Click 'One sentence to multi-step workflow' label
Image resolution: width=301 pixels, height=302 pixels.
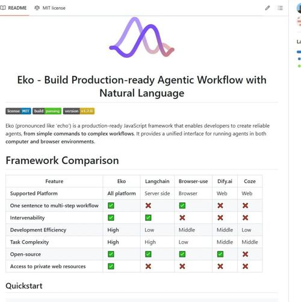[54, 206]
